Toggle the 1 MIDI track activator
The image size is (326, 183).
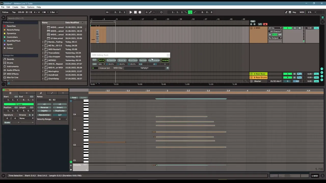[288, 28]
